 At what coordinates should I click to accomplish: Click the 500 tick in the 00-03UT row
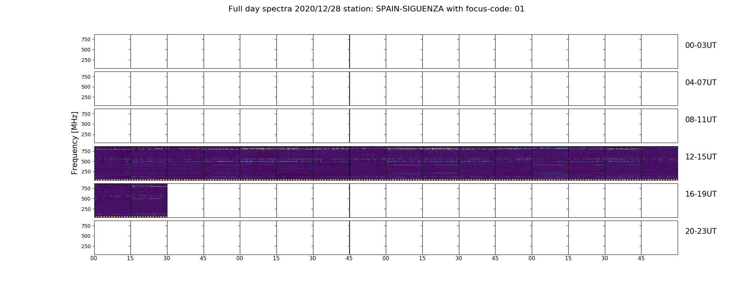pyautogui.click(x=86, y=50)
